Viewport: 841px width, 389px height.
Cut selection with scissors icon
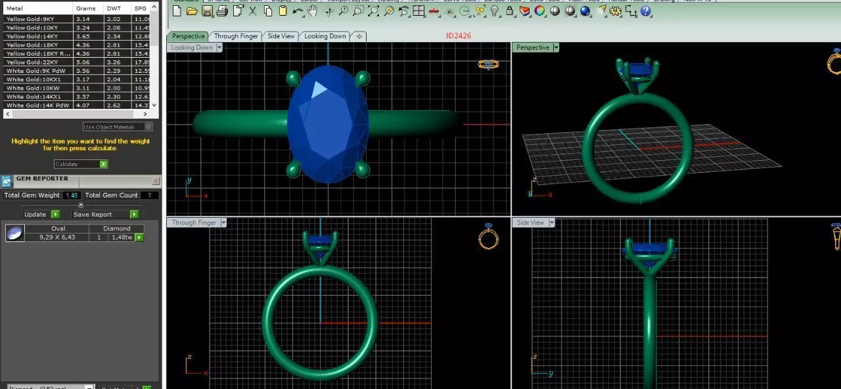coord(253,11)
